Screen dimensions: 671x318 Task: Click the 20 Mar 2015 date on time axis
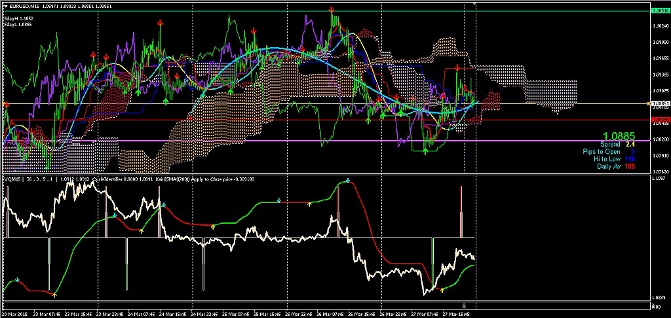point(14,313)
